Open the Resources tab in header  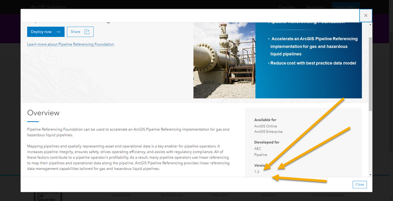(315, 7)
